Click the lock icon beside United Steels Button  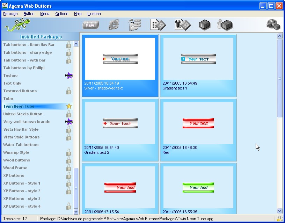[69, 114]
